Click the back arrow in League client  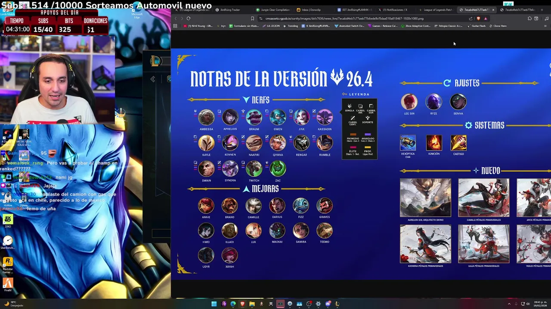pyautogui.click(x=152, y=79)
